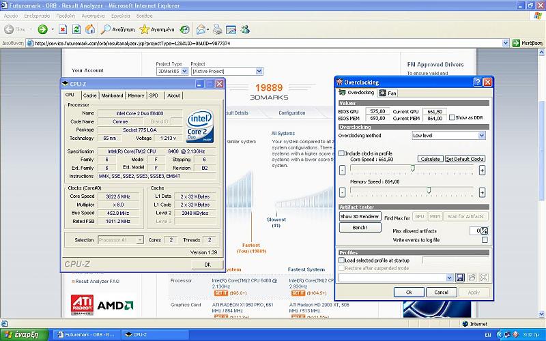Open the Forward button dropdown arrow
Screen dimensions: 546x341
(x=53, y=29)
